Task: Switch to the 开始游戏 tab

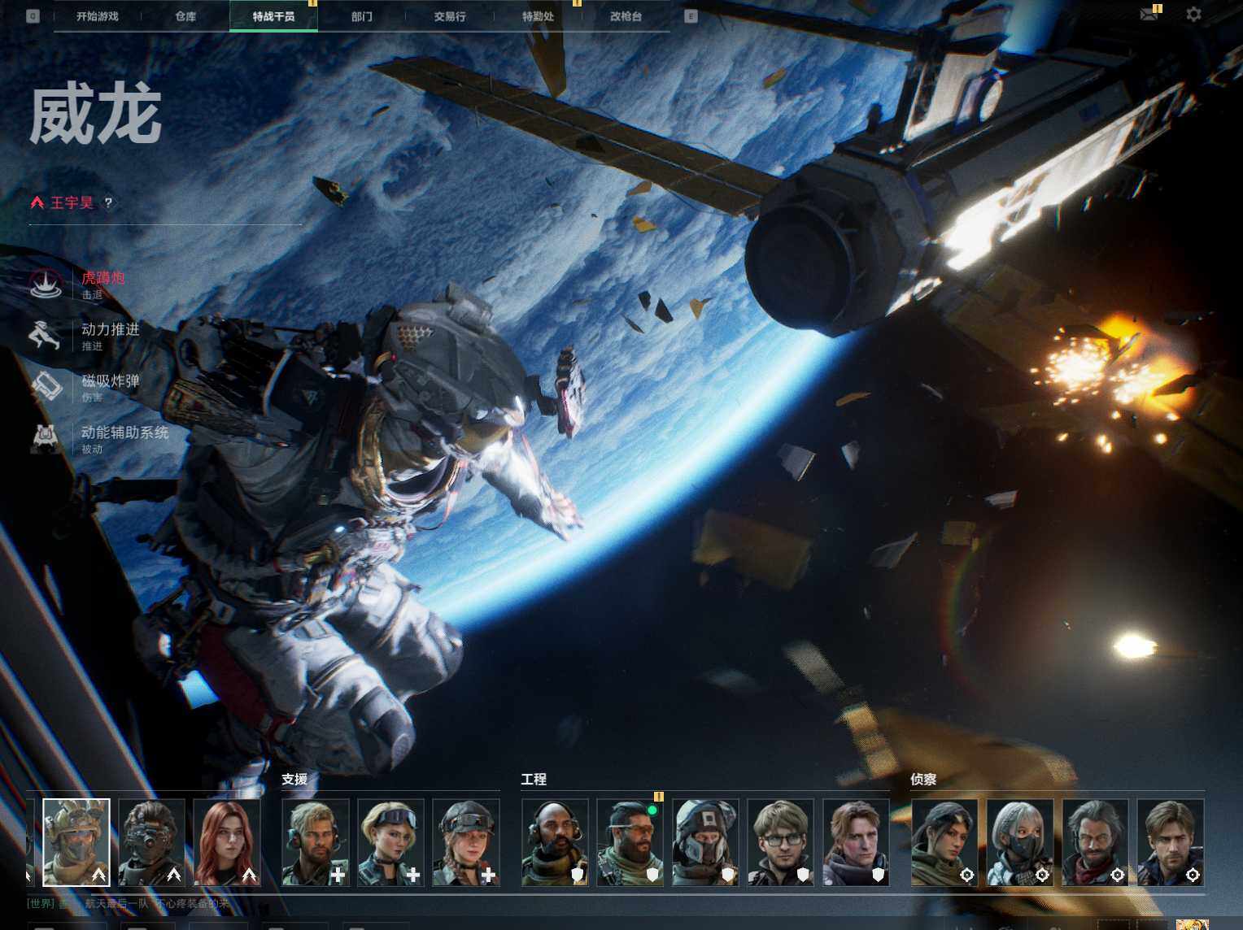Action: click(x=98, y=16)
